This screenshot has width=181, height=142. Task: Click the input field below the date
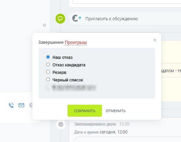coord(127,139)
